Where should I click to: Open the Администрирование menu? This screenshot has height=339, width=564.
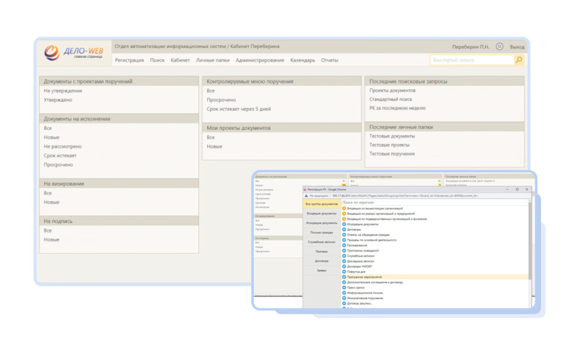[x=259, y=60]
